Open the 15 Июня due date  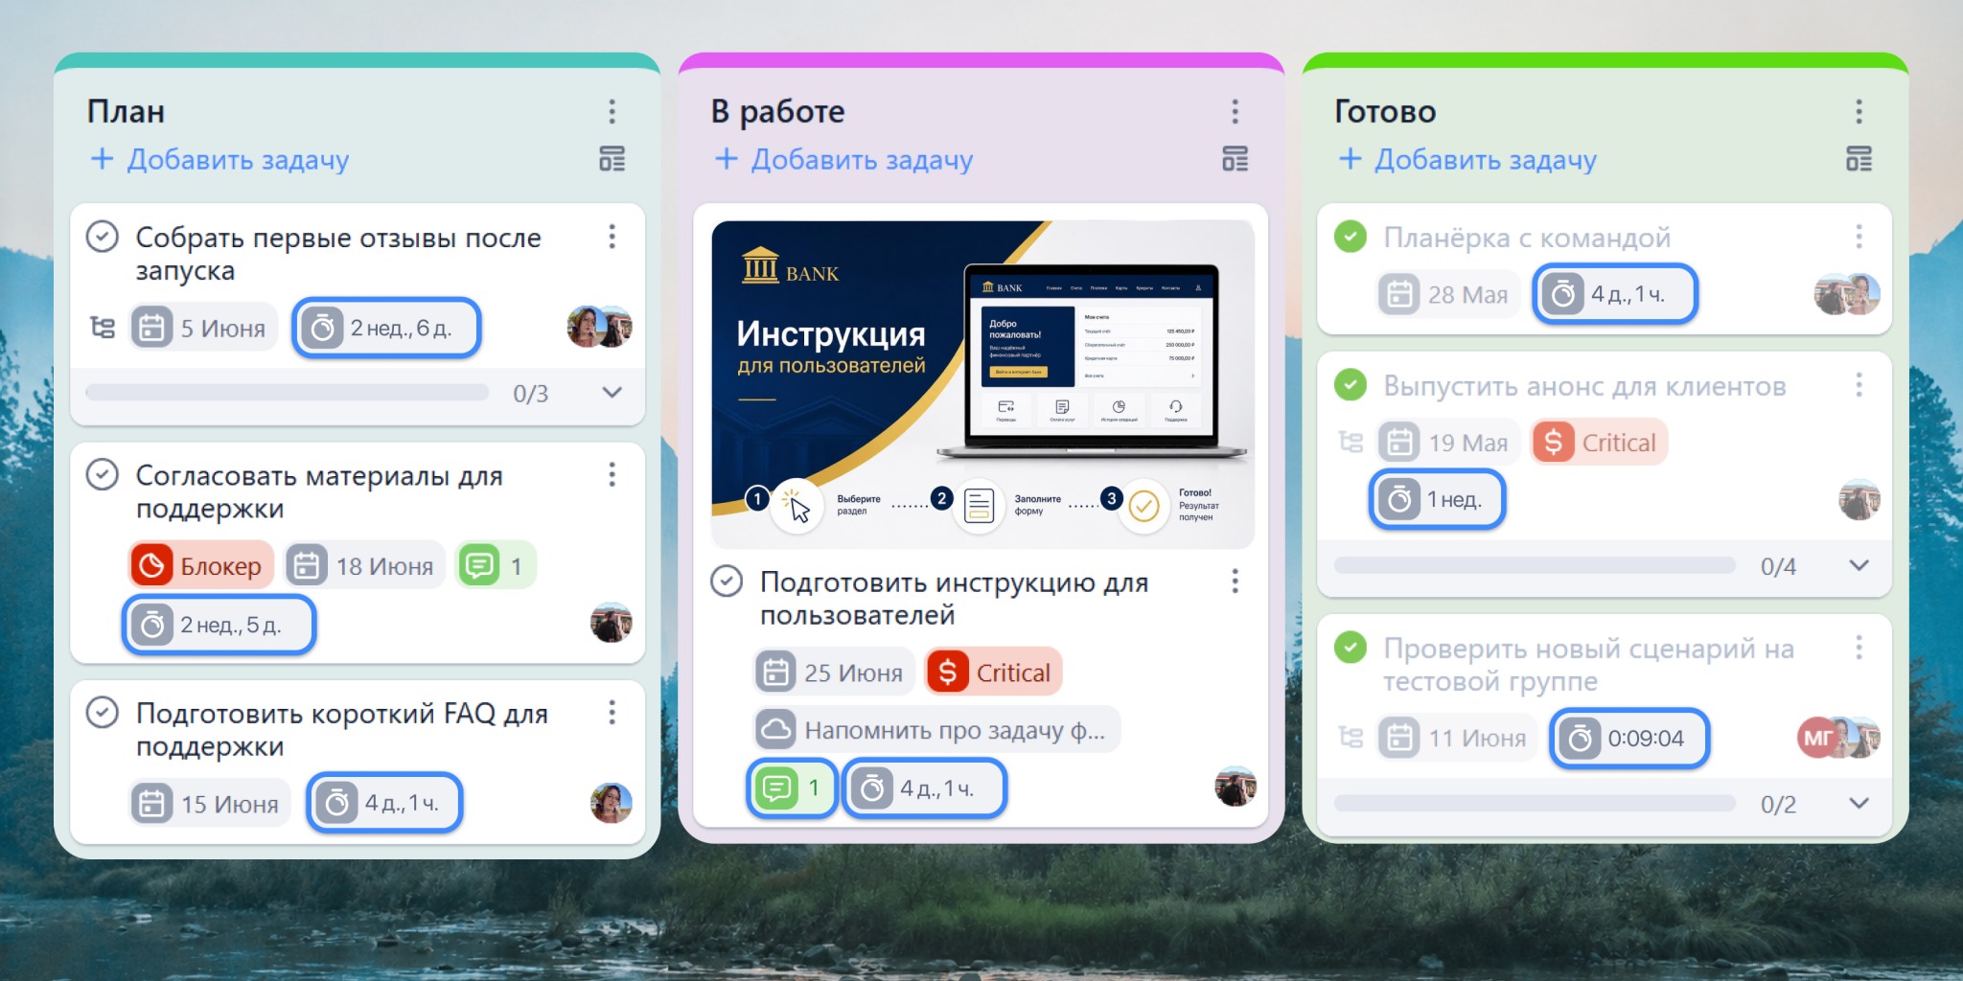pyautogui.click(x=210, y=803)
